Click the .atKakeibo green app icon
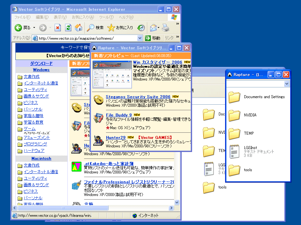This screenshot has height=225, width=301. [77, 166]
